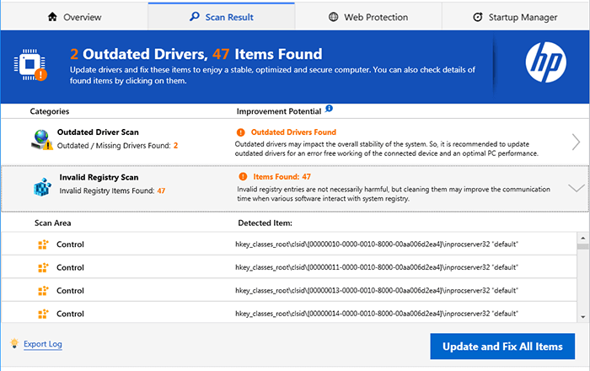Click the orange warning icon beside Items Found: 47
Screen dimensions: 590x371
tap(243, 177)
